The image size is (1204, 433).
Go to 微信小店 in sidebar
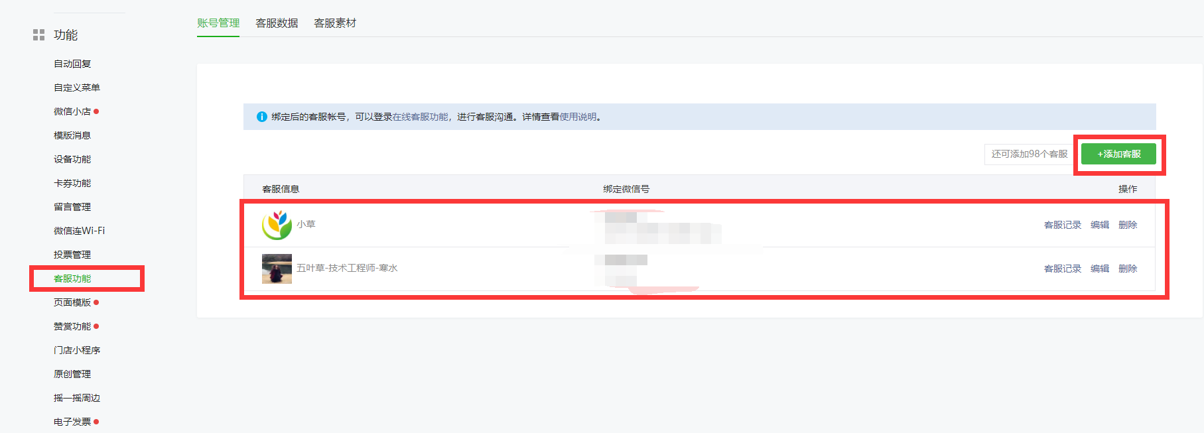tap(72, 111)
